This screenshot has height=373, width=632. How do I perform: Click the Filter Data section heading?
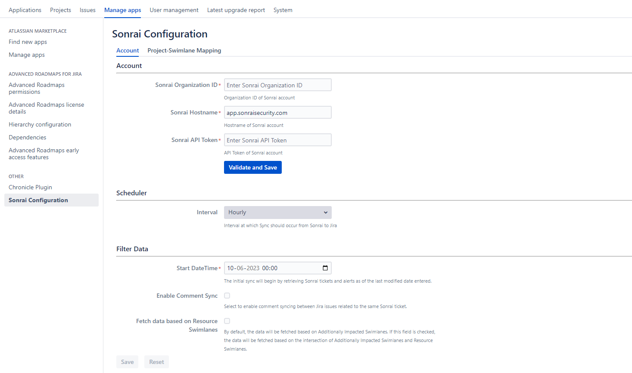tap(132, 249)
